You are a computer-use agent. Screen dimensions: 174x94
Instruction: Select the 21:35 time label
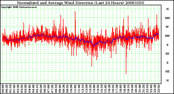click(143, 89)
